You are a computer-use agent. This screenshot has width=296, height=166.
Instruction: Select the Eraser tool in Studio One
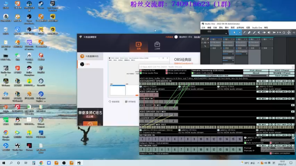click(249, 32)
